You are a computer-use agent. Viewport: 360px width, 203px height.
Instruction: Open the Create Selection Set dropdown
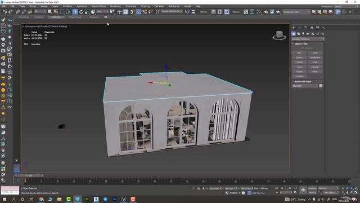(x=172, y=11)
